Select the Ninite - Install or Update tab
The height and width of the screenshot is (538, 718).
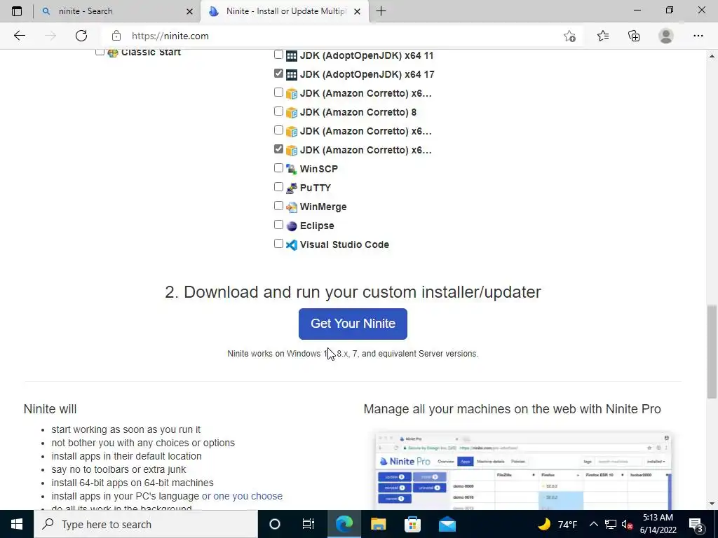click(285, 11)
